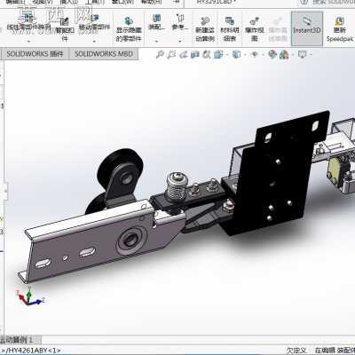Expand the View Orientation dropdown arrow

227,55
